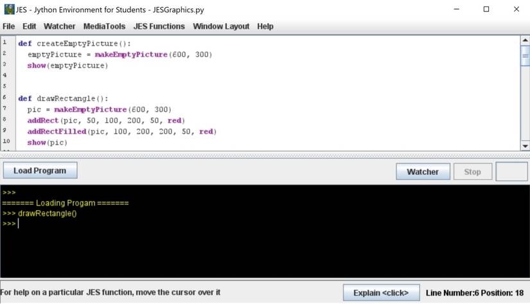530x304 pixels.
Task: Click the Watcher button beside Stop
Action: tap(423, 172)
